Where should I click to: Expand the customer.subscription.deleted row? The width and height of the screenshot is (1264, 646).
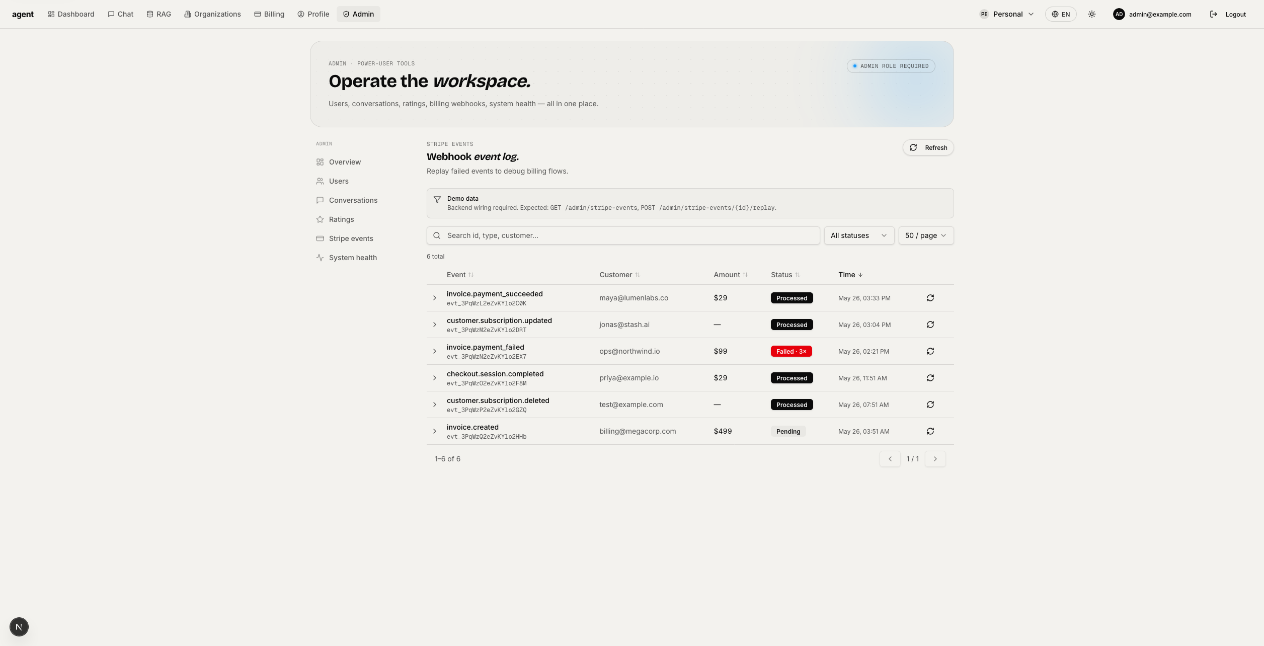pyautogui.click(x=435, y=405)
